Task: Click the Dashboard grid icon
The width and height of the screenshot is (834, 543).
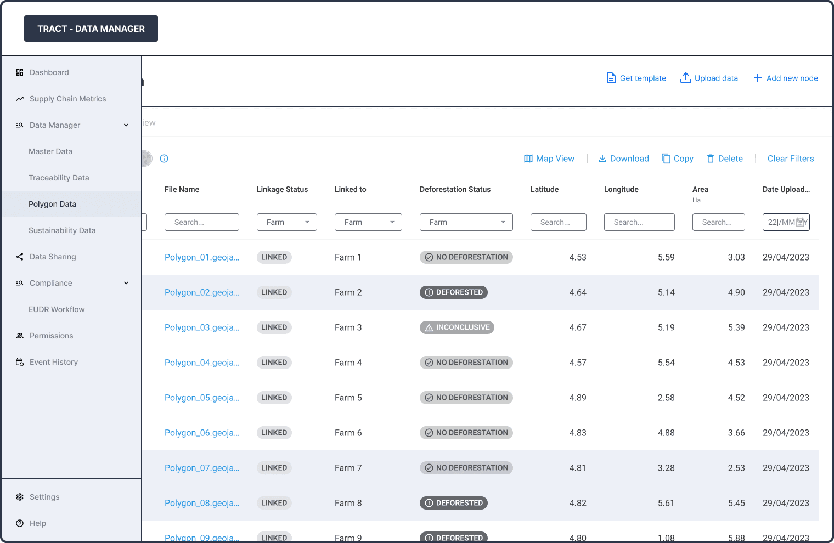Action: [20, 72]
